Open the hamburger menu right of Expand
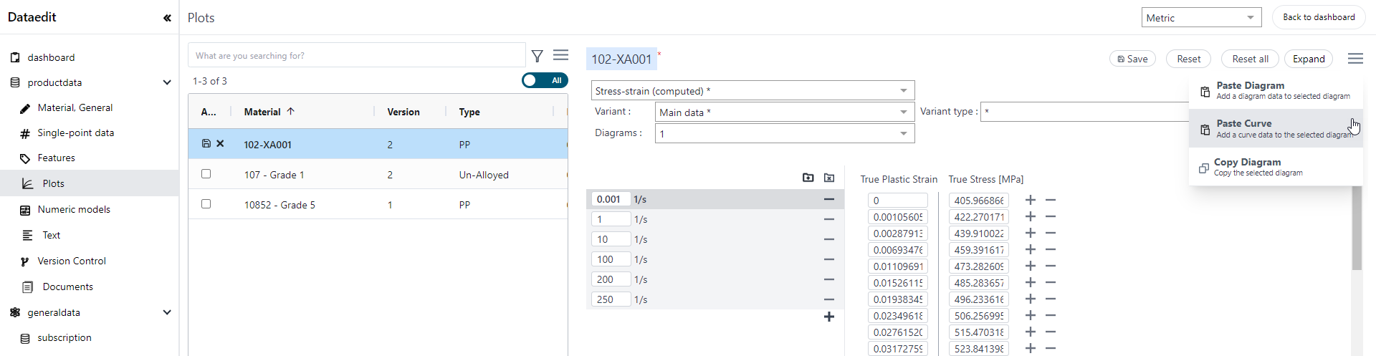Screen dimensions: 1376x356 coord(1354,59)
